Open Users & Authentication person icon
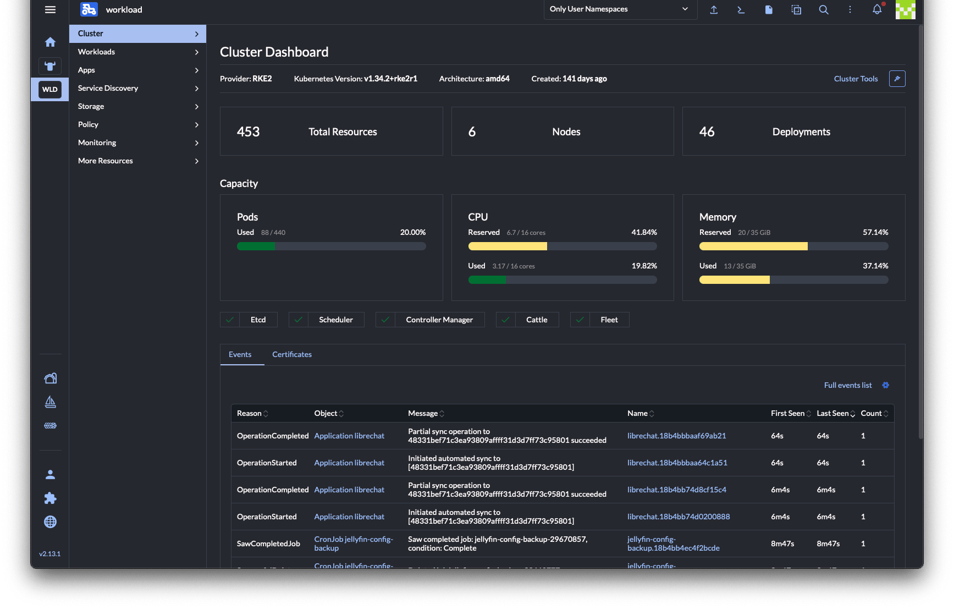Screen dimensions: 954x609 click(50, 474)
